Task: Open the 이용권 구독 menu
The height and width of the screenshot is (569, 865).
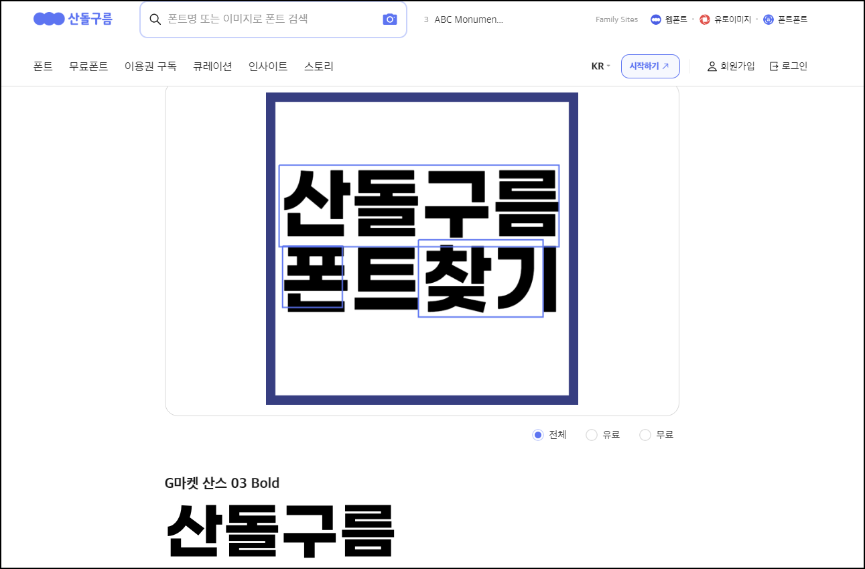Action: tap(151, 66)
